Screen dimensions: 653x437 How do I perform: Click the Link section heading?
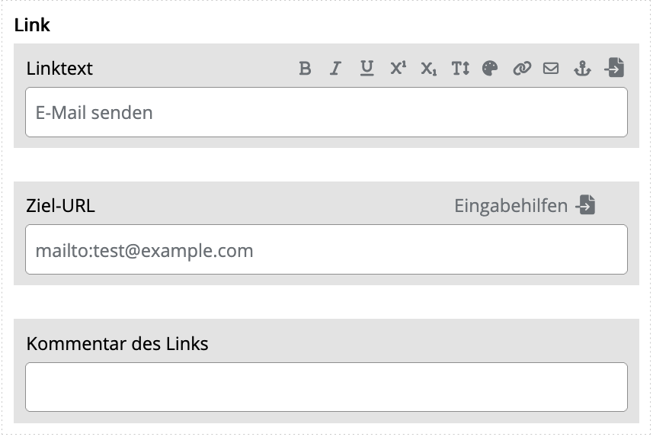click(32, 25)
